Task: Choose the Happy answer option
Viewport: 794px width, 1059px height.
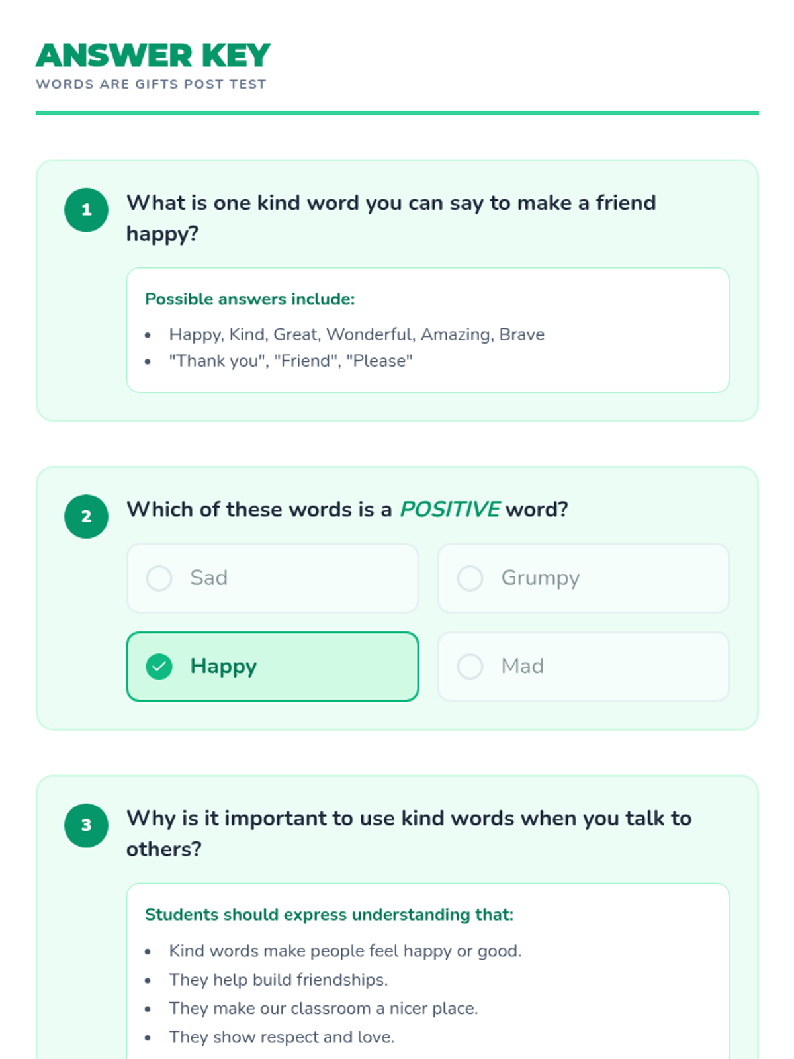Action: 272,667
